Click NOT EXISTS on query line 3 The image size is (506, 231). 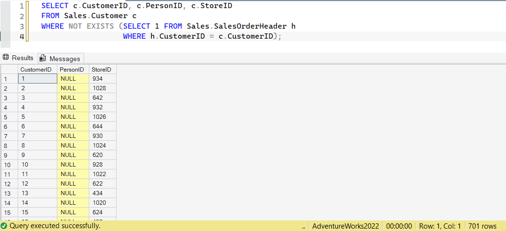coord(91,26)
